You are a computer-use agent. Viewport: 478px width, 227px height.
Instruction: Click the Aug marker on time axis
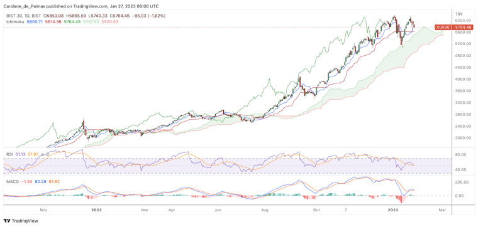[x=265, y=210]
